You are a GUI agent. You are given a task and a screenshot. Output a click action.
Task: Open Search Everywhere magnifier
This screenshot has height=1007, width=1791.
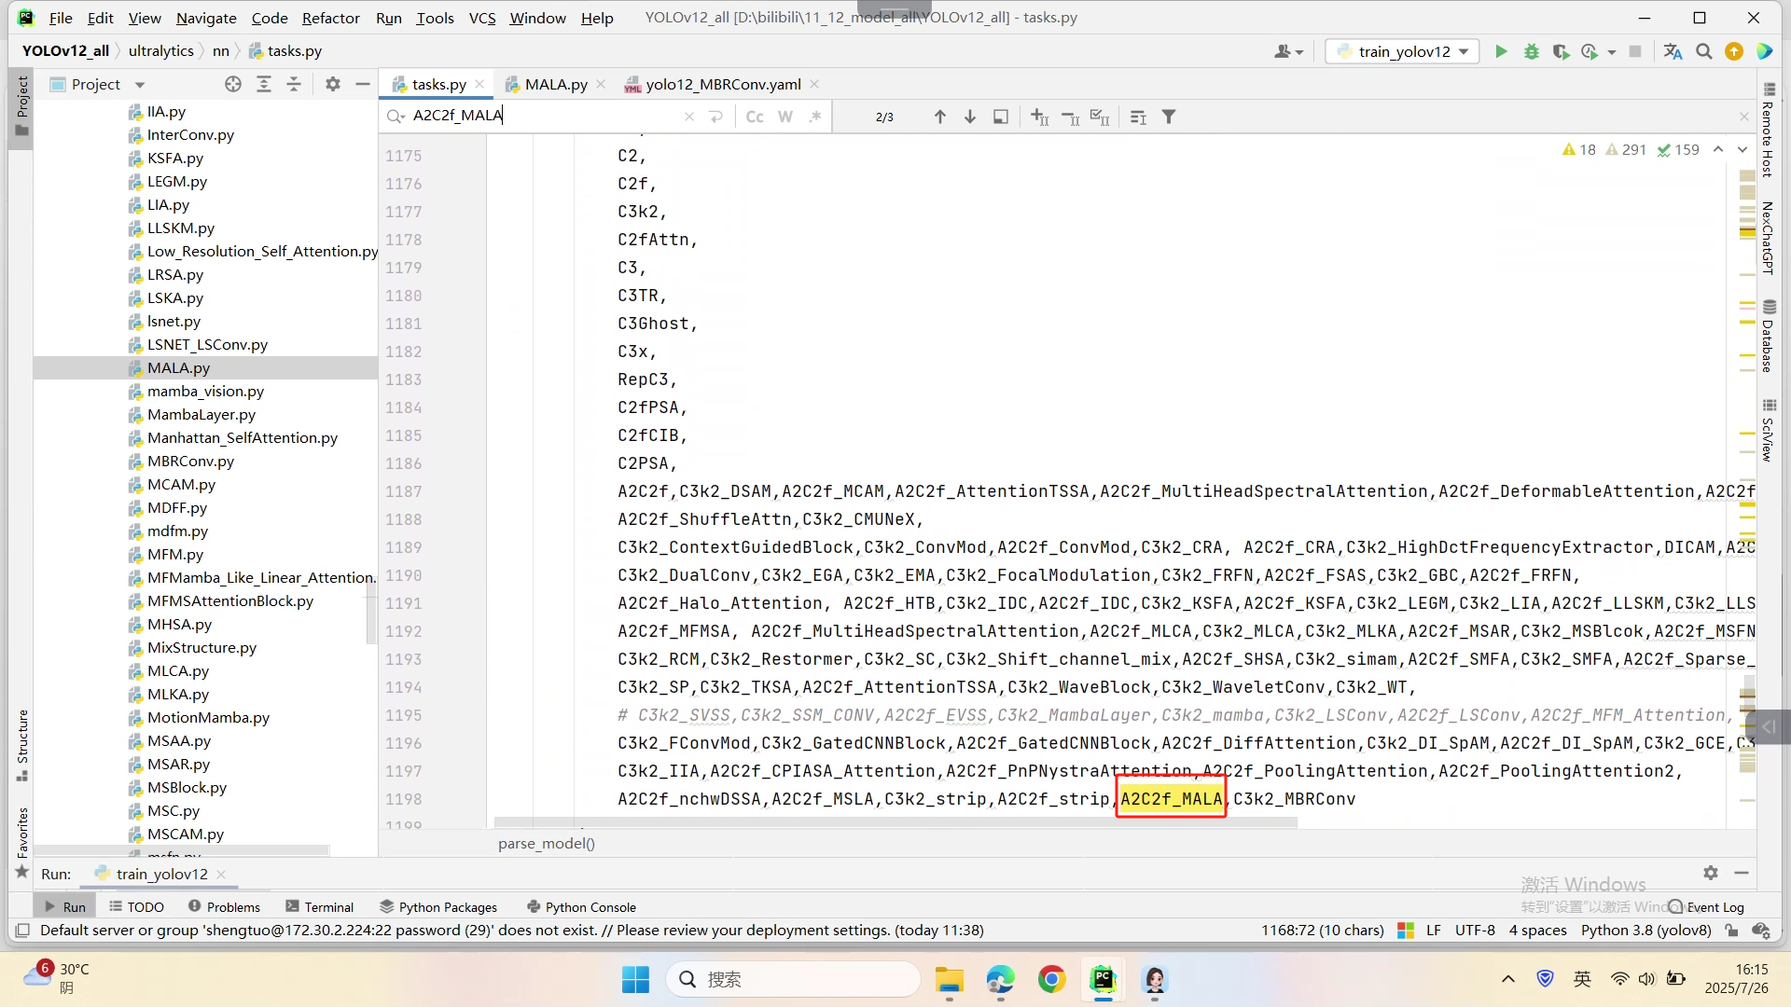point(1704,51)
